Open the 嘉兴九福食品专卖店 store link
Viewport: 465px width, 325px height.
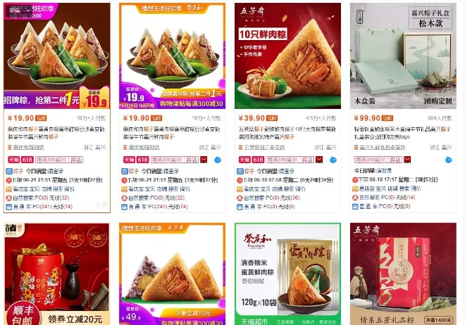[x=383, y=148]
